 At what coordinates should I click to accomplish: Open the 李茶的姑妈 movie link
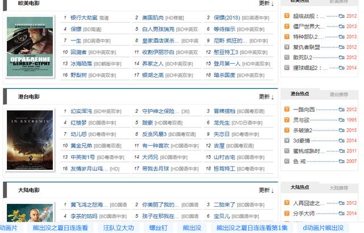[x=84, y=216]
